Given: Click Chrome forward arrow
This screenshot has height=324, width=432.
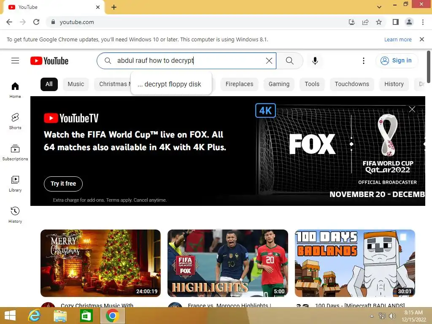Looking at the screenshot, I should 23,22.
